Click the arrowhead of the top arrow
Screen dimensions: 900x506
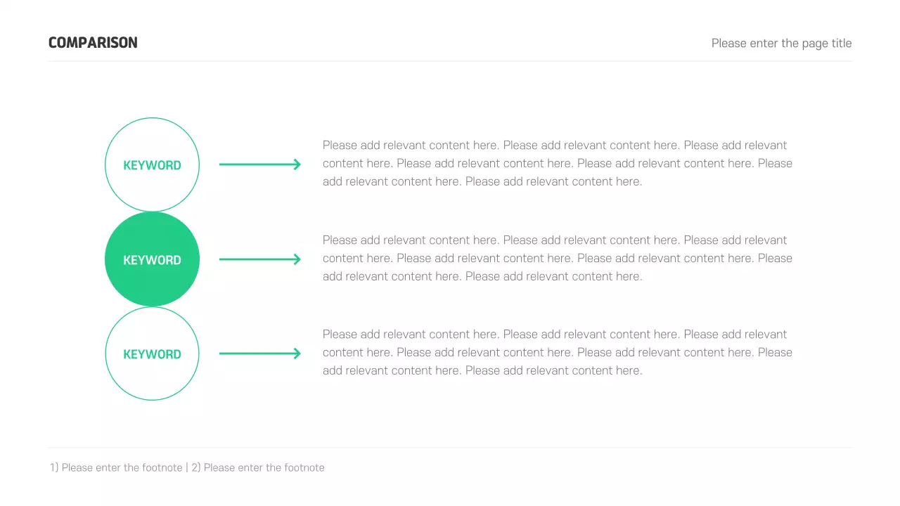[297, 164]
